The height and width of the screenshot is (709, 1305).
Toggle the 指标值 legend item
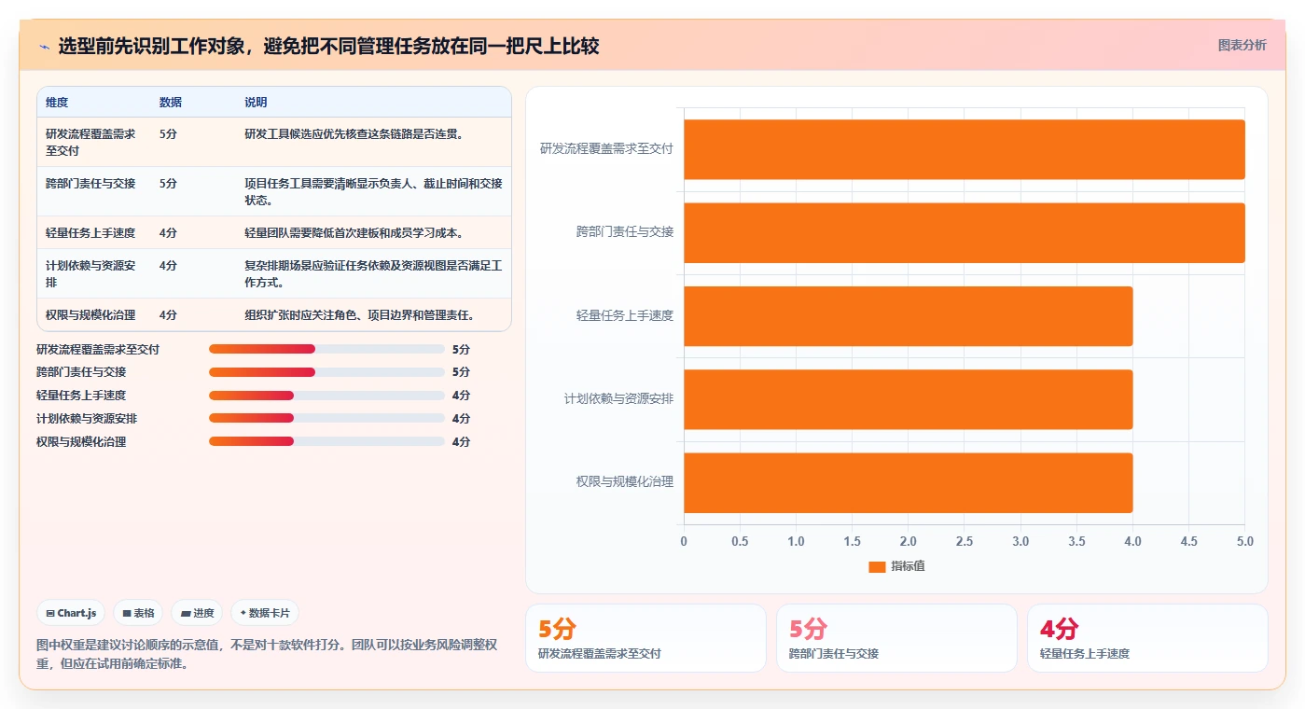point(896,566)
